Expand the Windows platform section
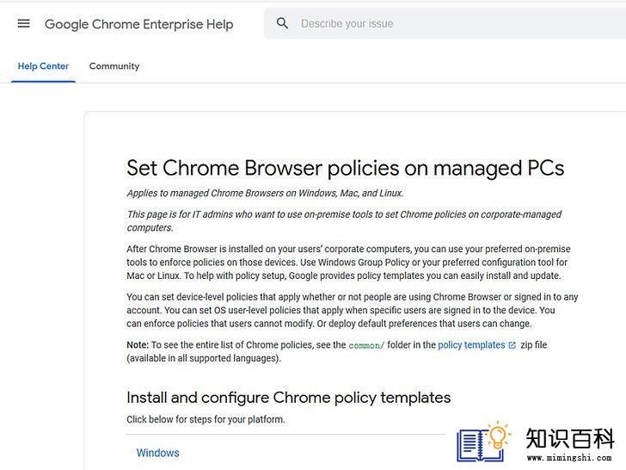 [x=157, y=453]
